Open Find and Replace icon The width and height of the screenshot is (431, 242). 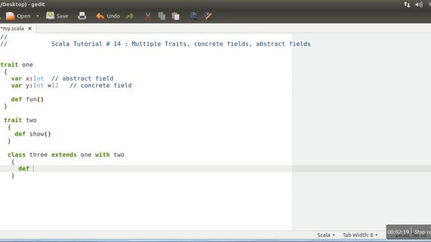click(208, 16)
